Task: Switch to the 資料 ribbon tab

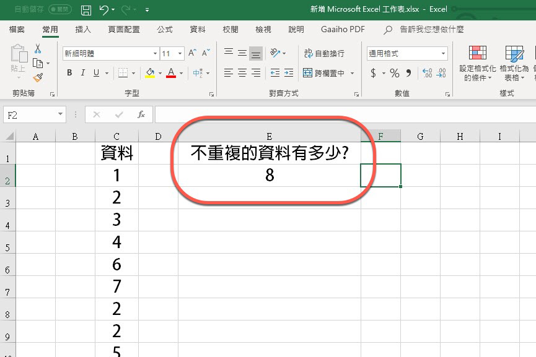Action: (x=197, y=29)
